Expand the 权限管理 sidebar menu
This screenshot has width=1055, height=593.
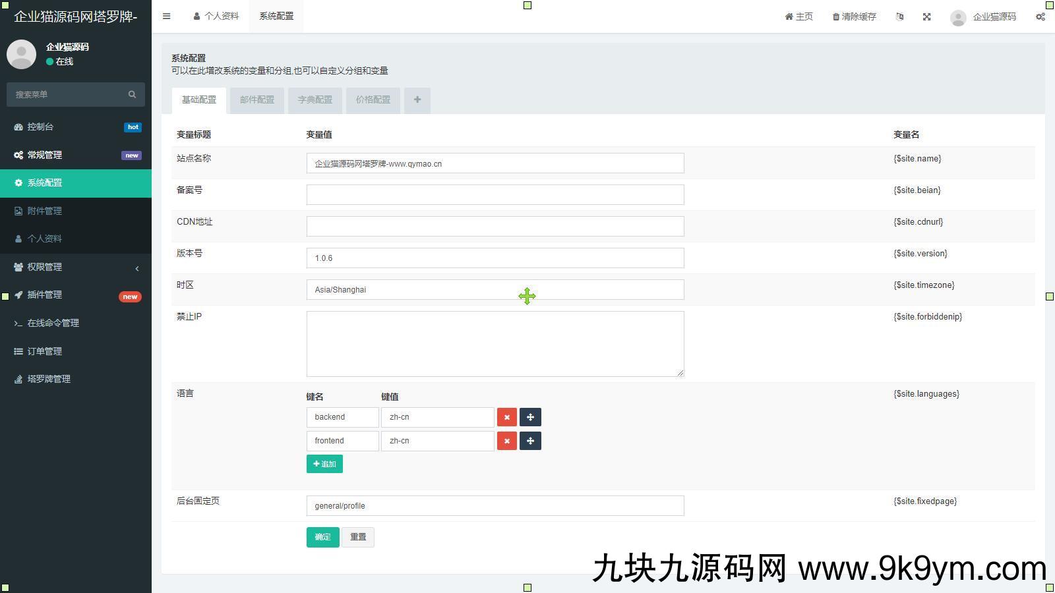(76, 267)
